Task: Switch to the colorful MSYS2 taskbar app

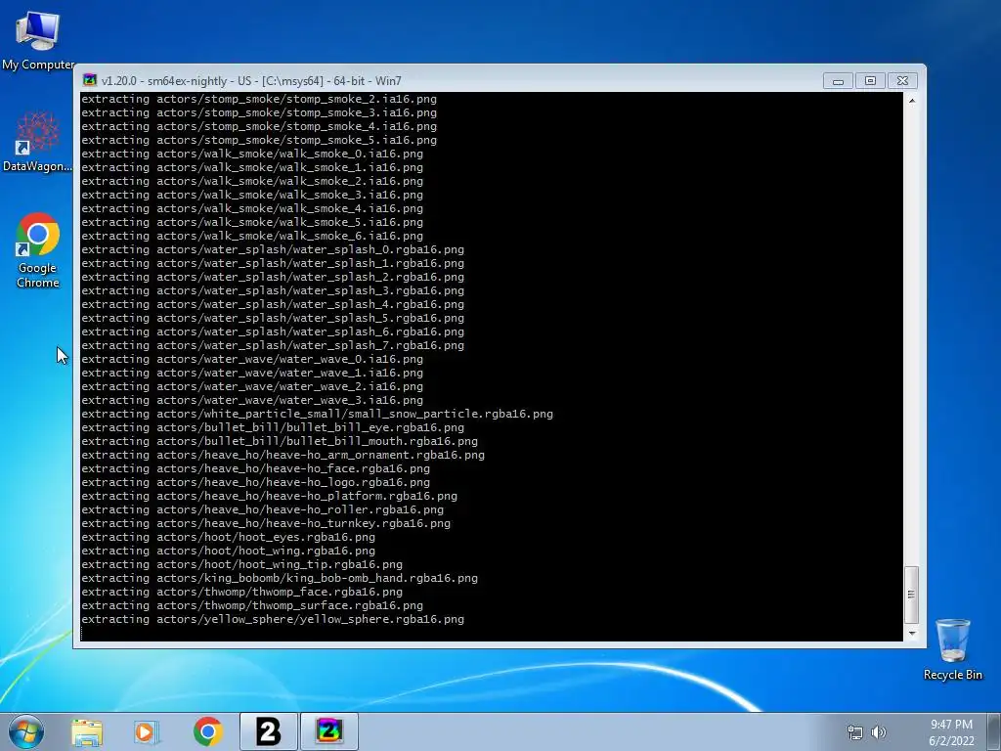Action: [329, 731]
